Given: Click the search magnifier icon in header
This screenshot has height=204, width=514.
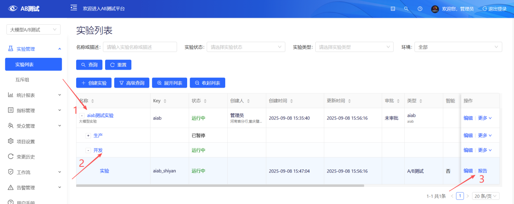Looking at the screenshot, I should pos(406,9).
